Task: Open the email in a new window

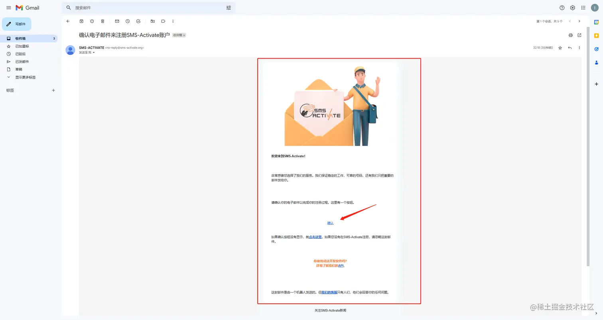Action: (x=579, y=35)
